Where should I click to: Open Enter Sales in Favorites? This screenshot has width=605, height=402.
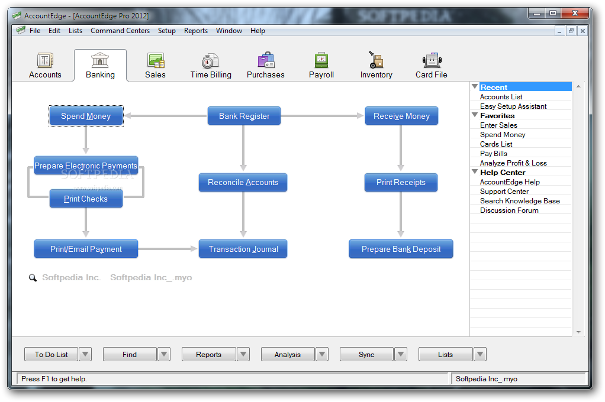click(498, 125)
